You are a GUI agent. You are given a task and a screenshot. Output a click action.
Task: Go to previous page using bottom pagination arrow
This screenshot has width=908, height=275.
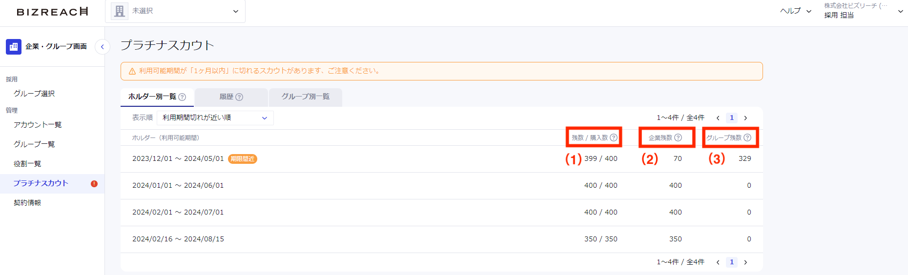coord(718,262)
